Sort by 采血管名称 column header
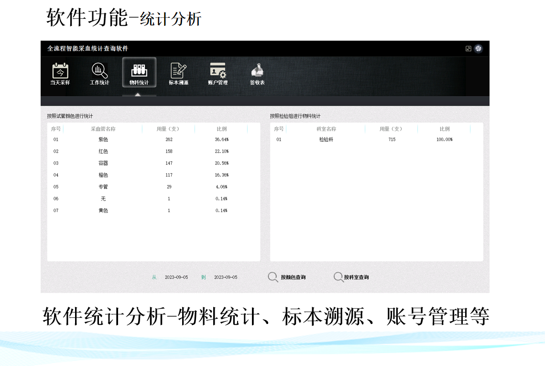The height and width of the screenshot is (366, 545). tap(103, 129)
